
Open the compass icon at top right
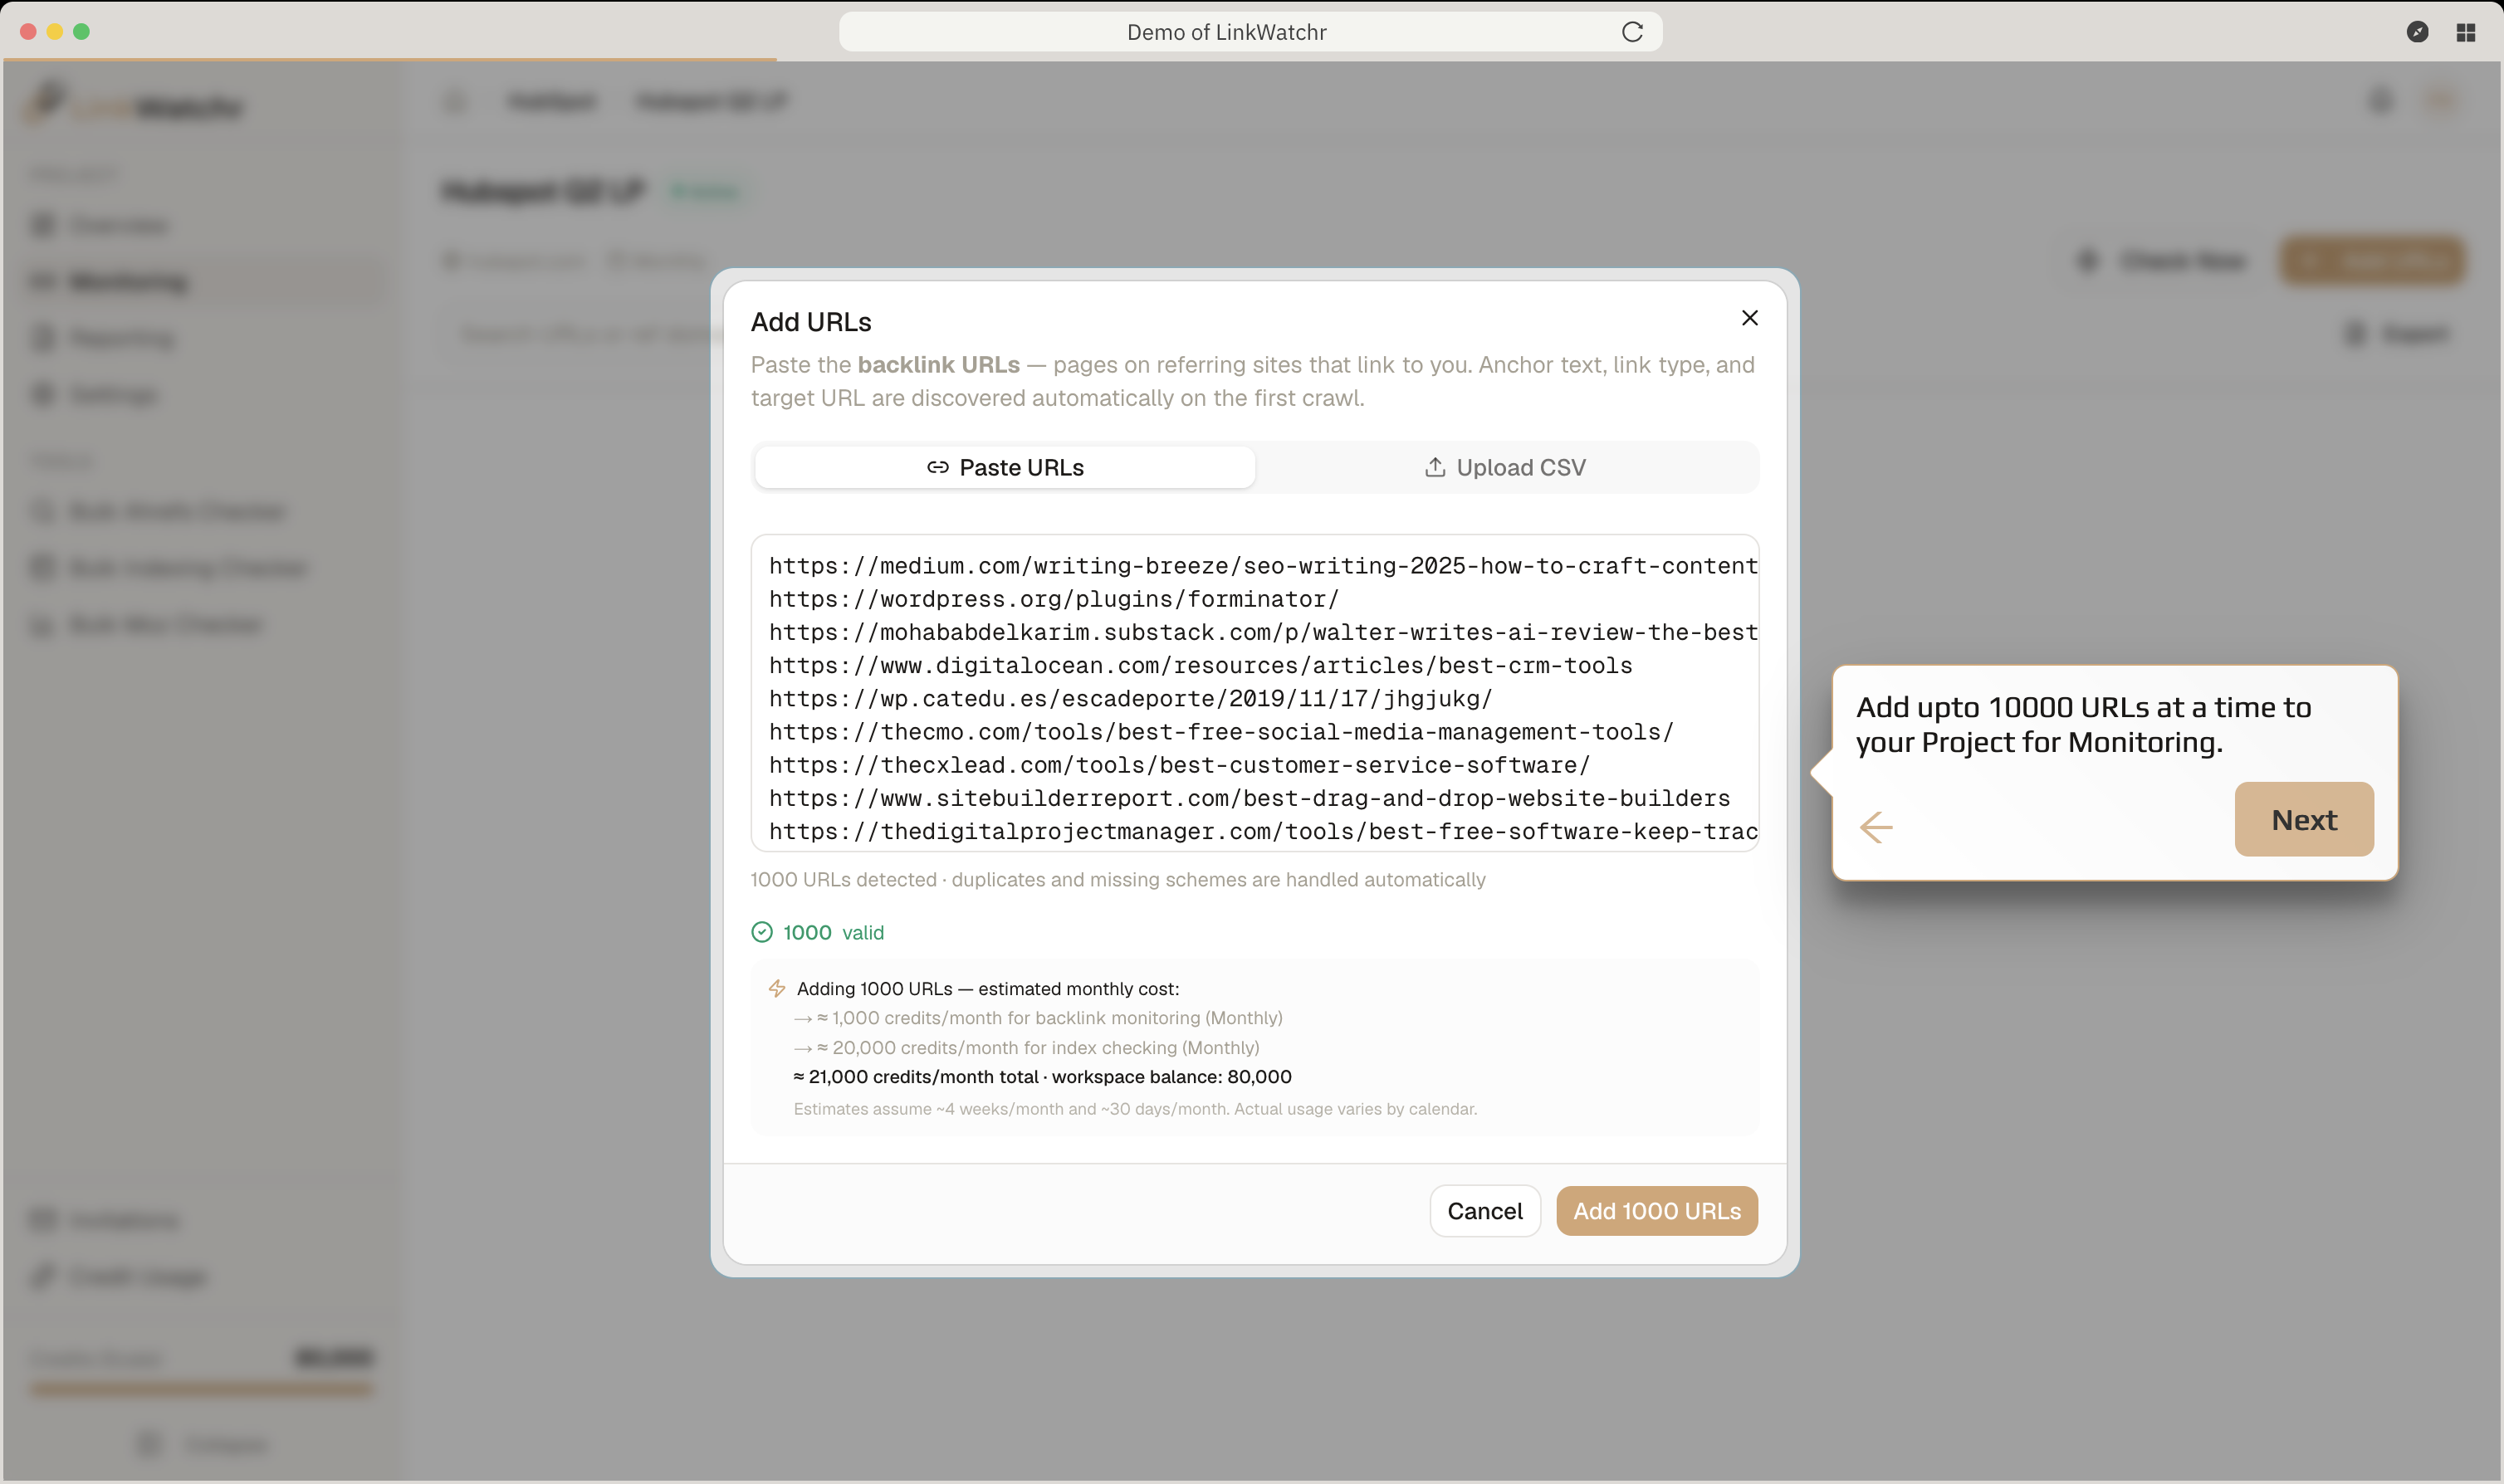[2417, 32]
